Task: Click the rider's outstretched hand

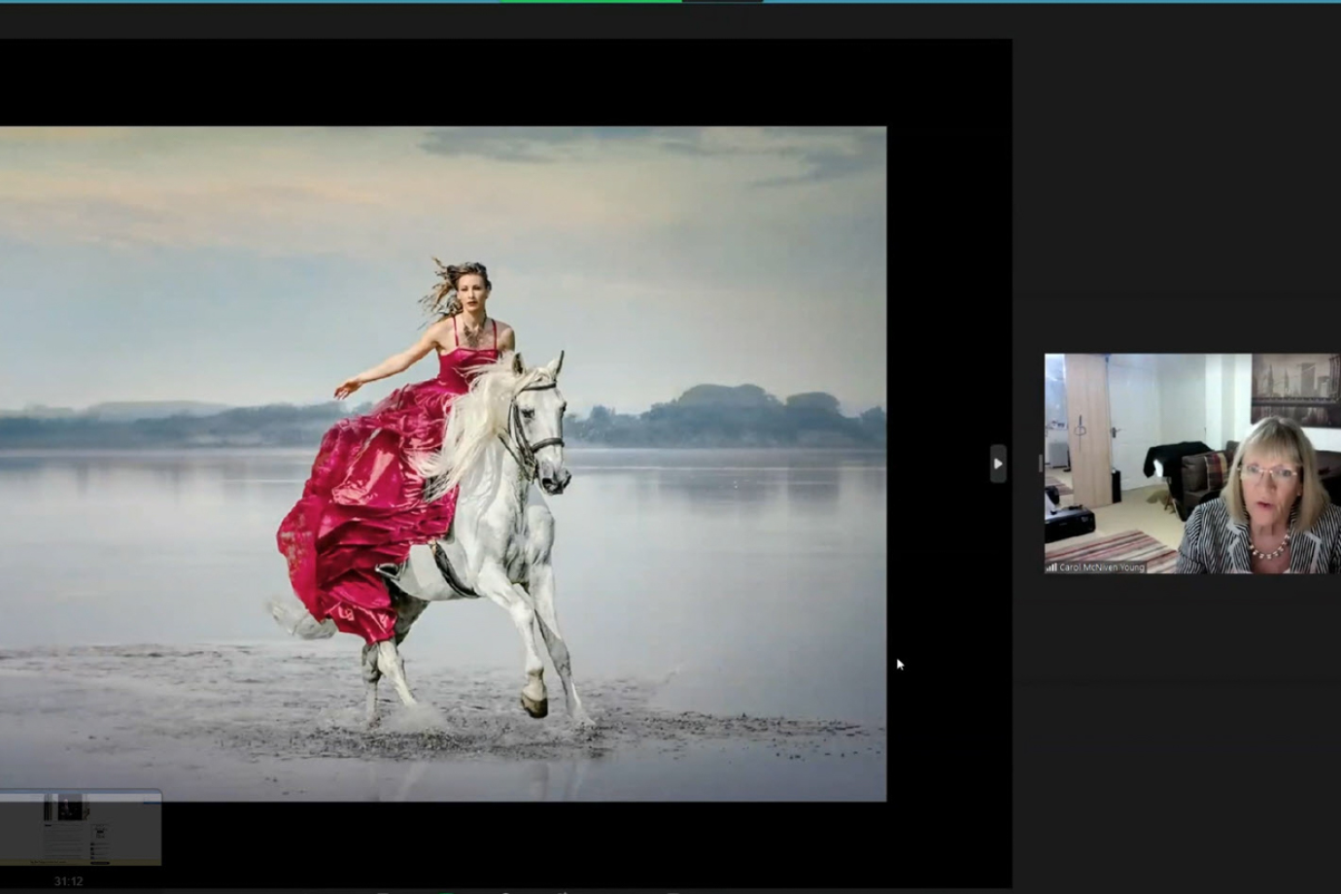Action: coord(343,390)
